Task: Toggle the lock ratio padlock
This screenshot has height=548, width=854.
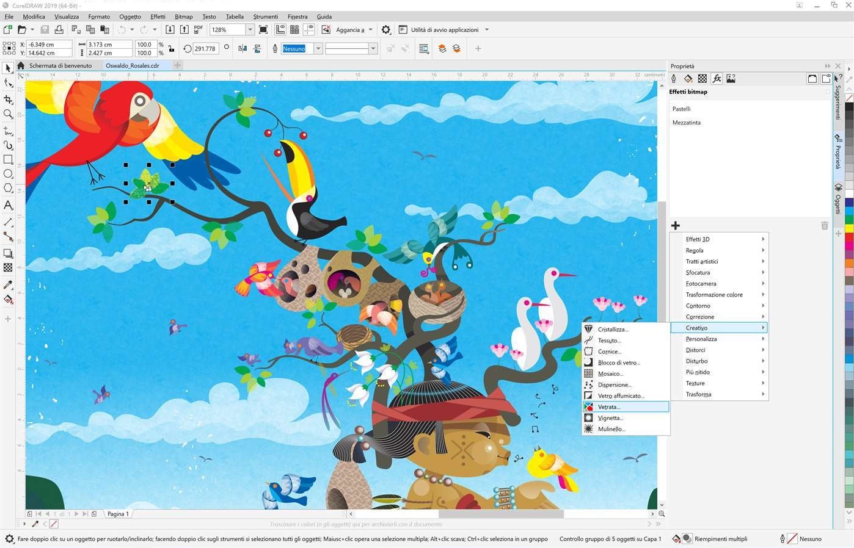Action: [171, 49]
